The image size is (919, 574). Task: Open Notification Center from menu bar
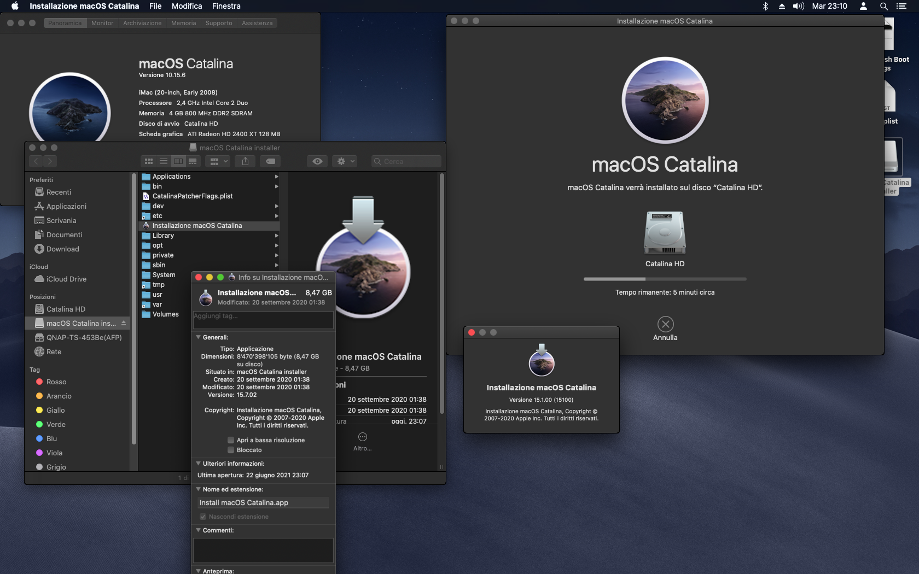901,6
